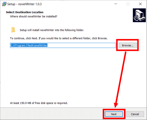
Task: Click blank space inside destination folder field
Action: (x=82, y=45)
